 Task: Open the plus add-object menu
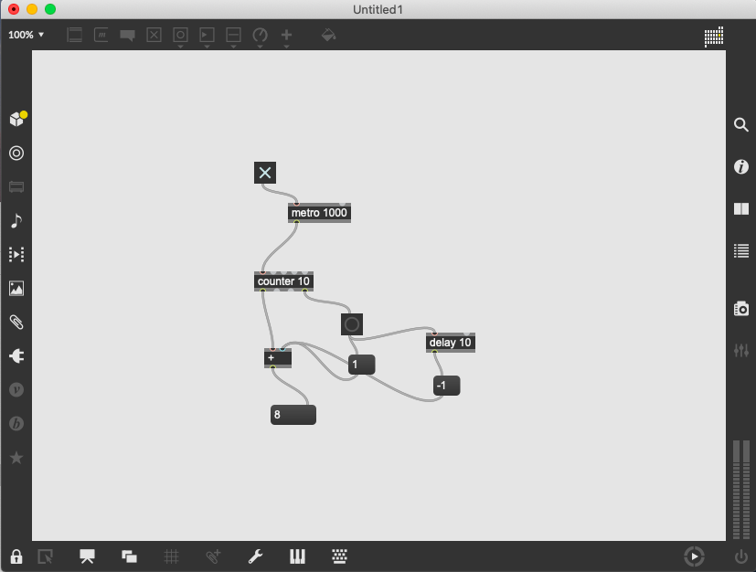(x=286, y=35)
